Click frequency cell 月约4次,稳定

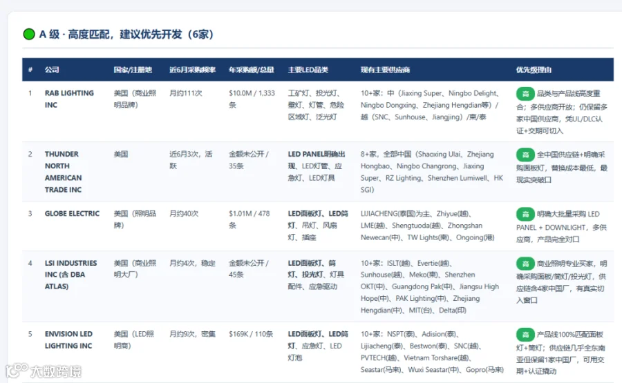192,263
